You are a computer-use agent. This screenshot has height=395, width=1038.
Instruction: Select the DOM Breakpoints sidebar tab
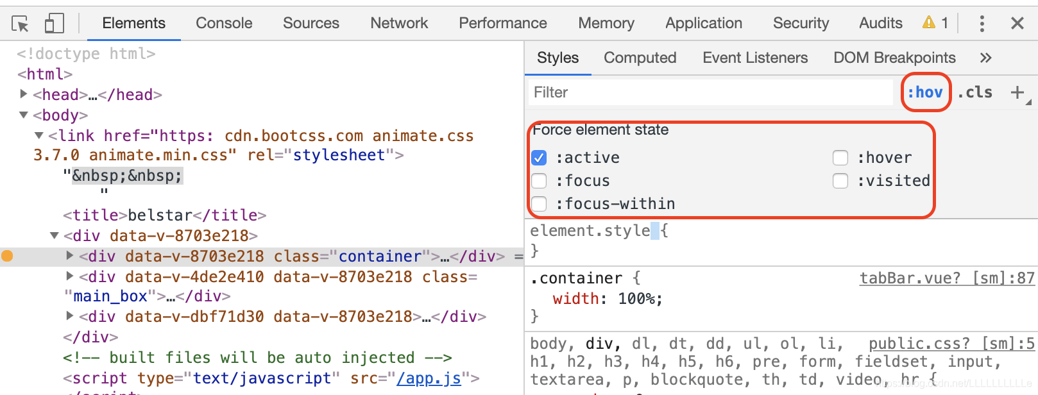[894, 58]
